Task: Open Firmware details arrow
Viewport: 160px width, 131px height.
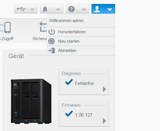Action: [104, 121]
